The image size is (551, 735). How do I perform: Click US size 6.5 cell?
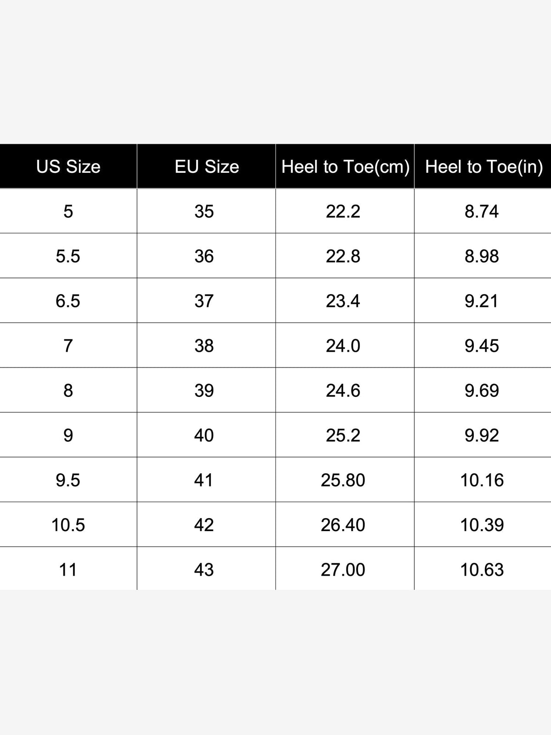pyautogui.click(x=68, y=301)
